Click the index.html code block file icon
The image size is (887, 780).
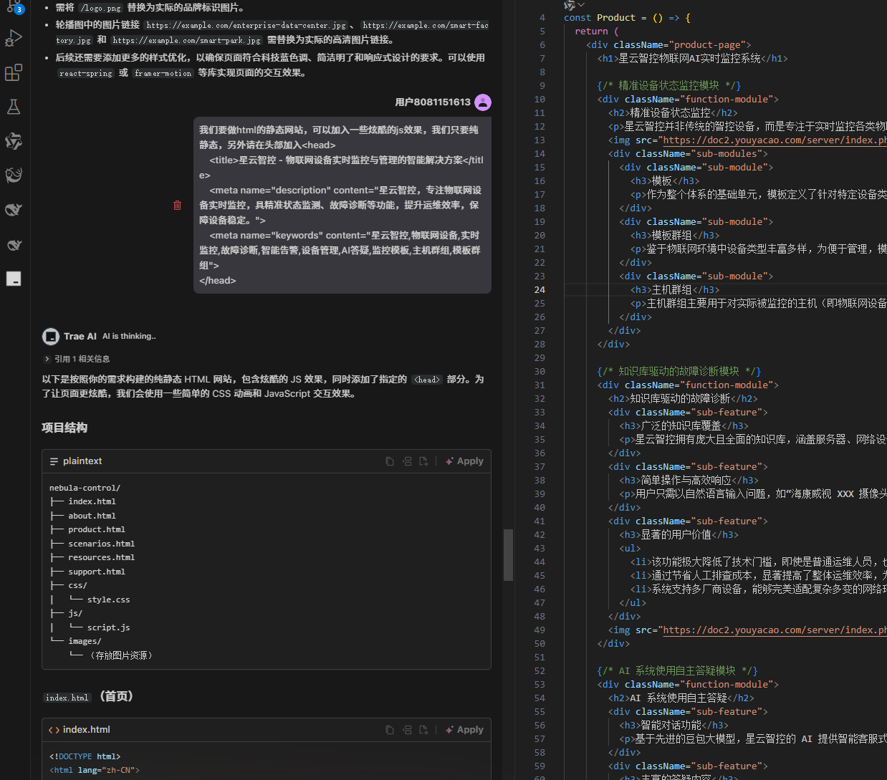(x=54, y=730)
